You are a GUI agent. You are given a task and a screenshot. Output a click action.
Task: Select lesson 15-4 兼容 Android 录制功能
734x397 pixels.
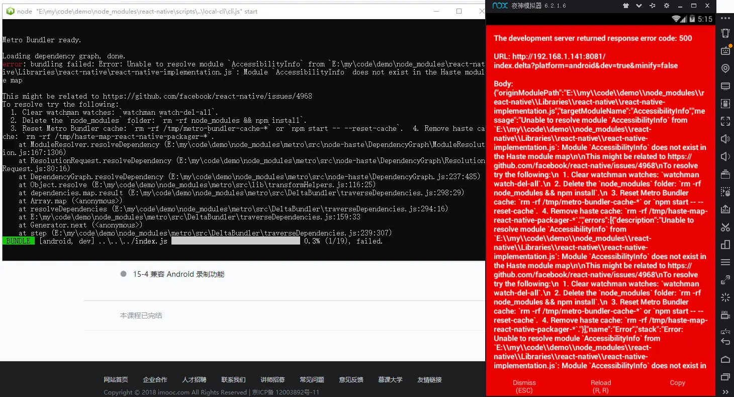pyautogui.click(x=178, y=274)
